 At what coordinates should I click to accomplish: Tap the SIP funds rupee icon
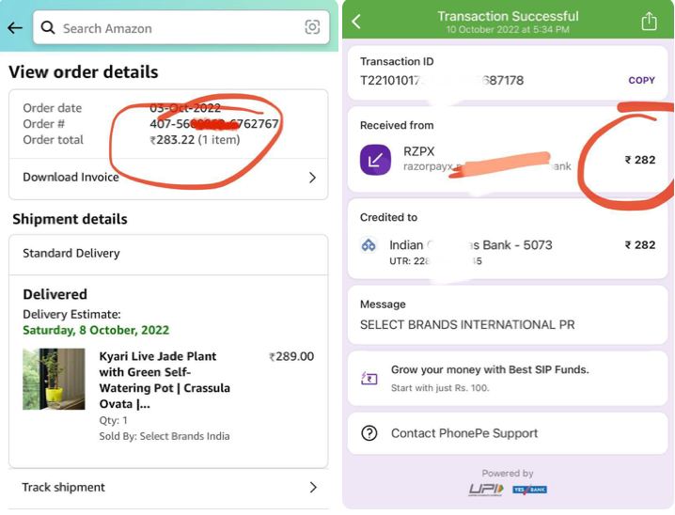(x=369, y=378)
